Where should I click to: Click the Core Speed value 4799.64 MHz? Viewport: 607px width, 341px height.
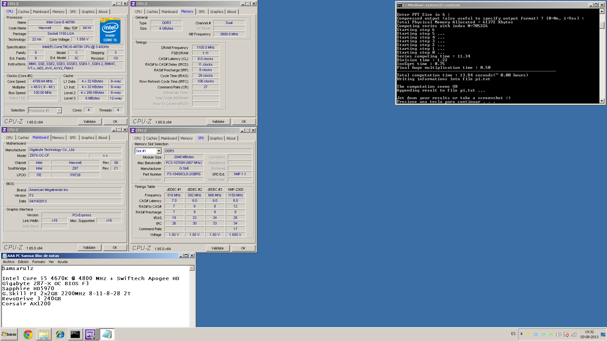coord(43,81)
